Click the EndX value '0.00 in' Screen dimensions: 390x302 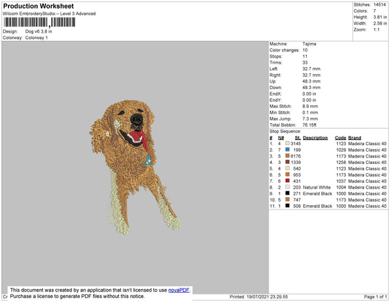[x=309, y=94]
